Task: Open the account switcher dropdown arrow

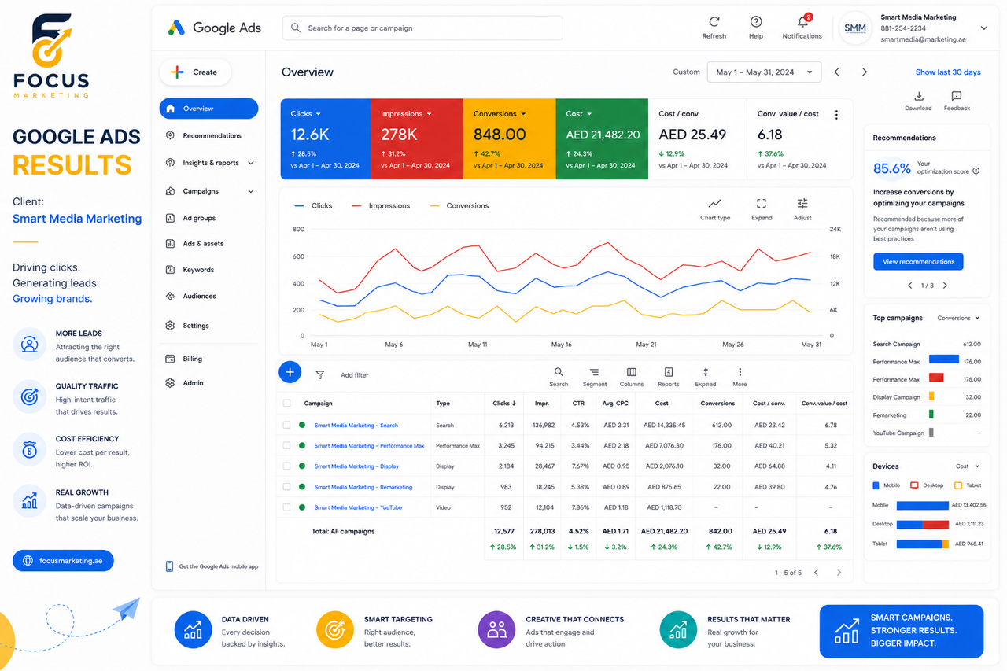Action: (983, 28)
